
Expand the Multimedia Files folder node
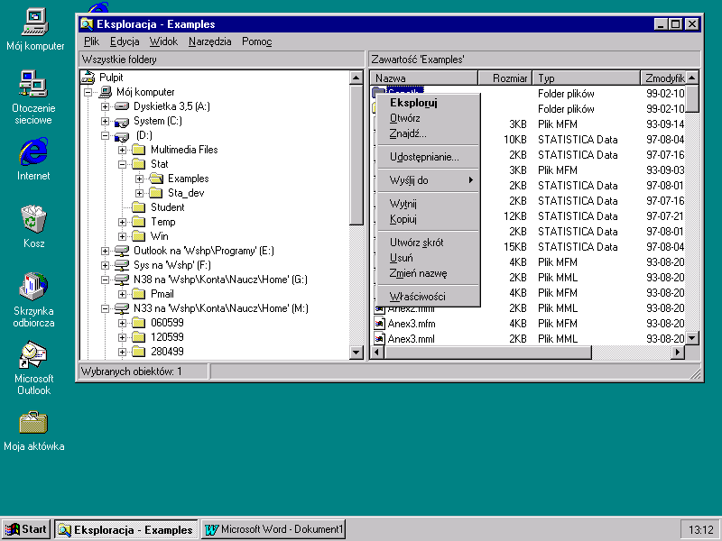point(123,150)
